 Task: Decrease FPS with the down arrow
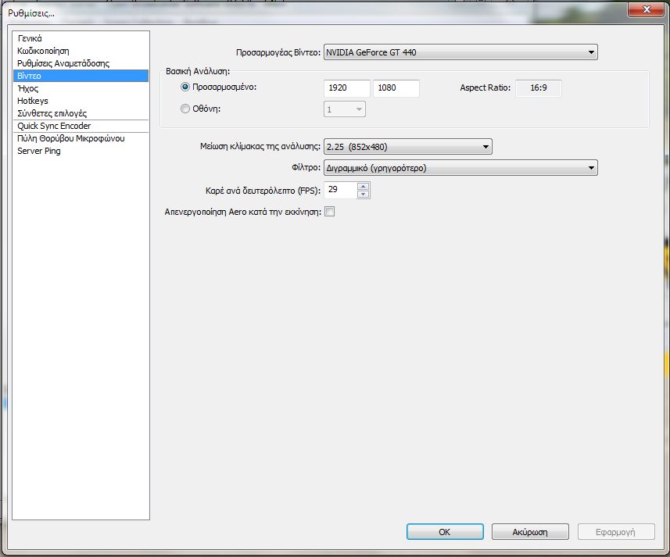[364, 195]
